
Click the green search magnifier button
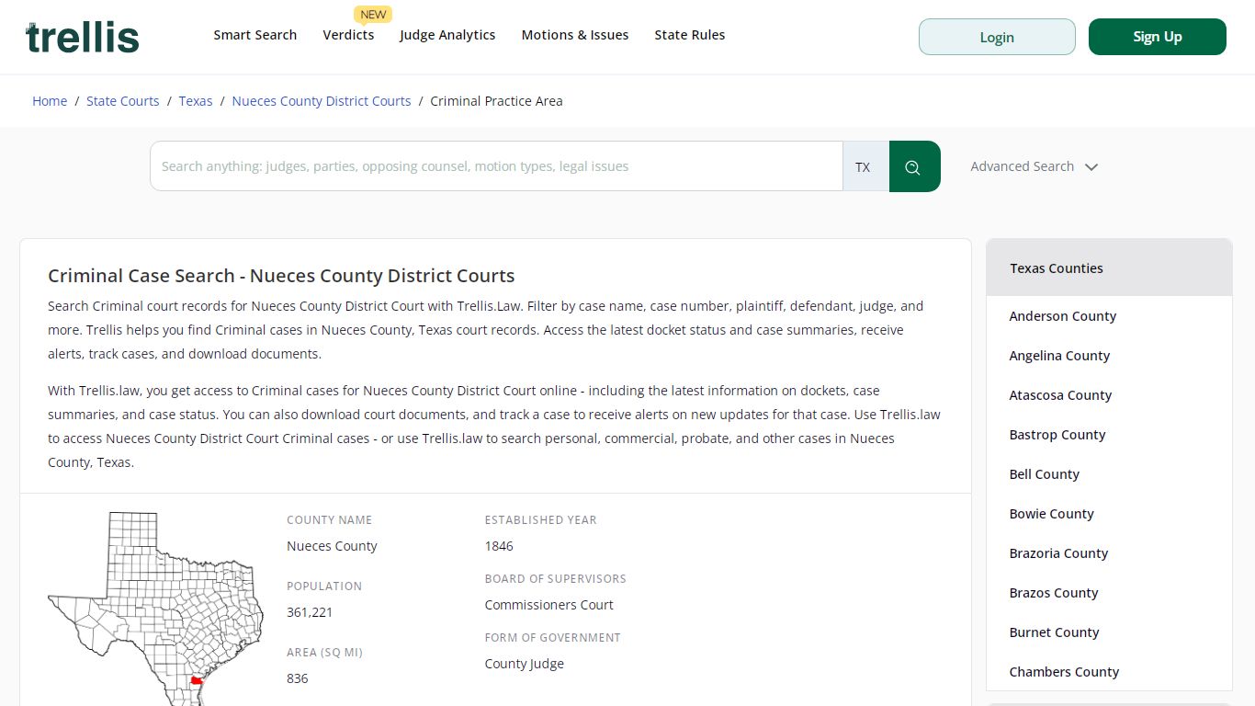[914, 166]
